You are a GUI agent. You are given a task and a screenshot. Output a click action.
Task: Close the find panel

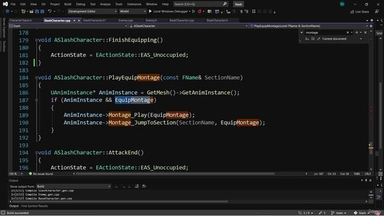tap(365, 32)
